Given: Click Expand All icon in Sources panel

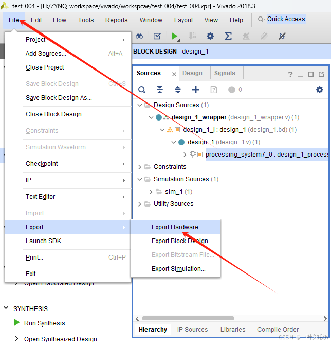Looking at the screenshot, I should pyautogui.click(x=178, y=90).
